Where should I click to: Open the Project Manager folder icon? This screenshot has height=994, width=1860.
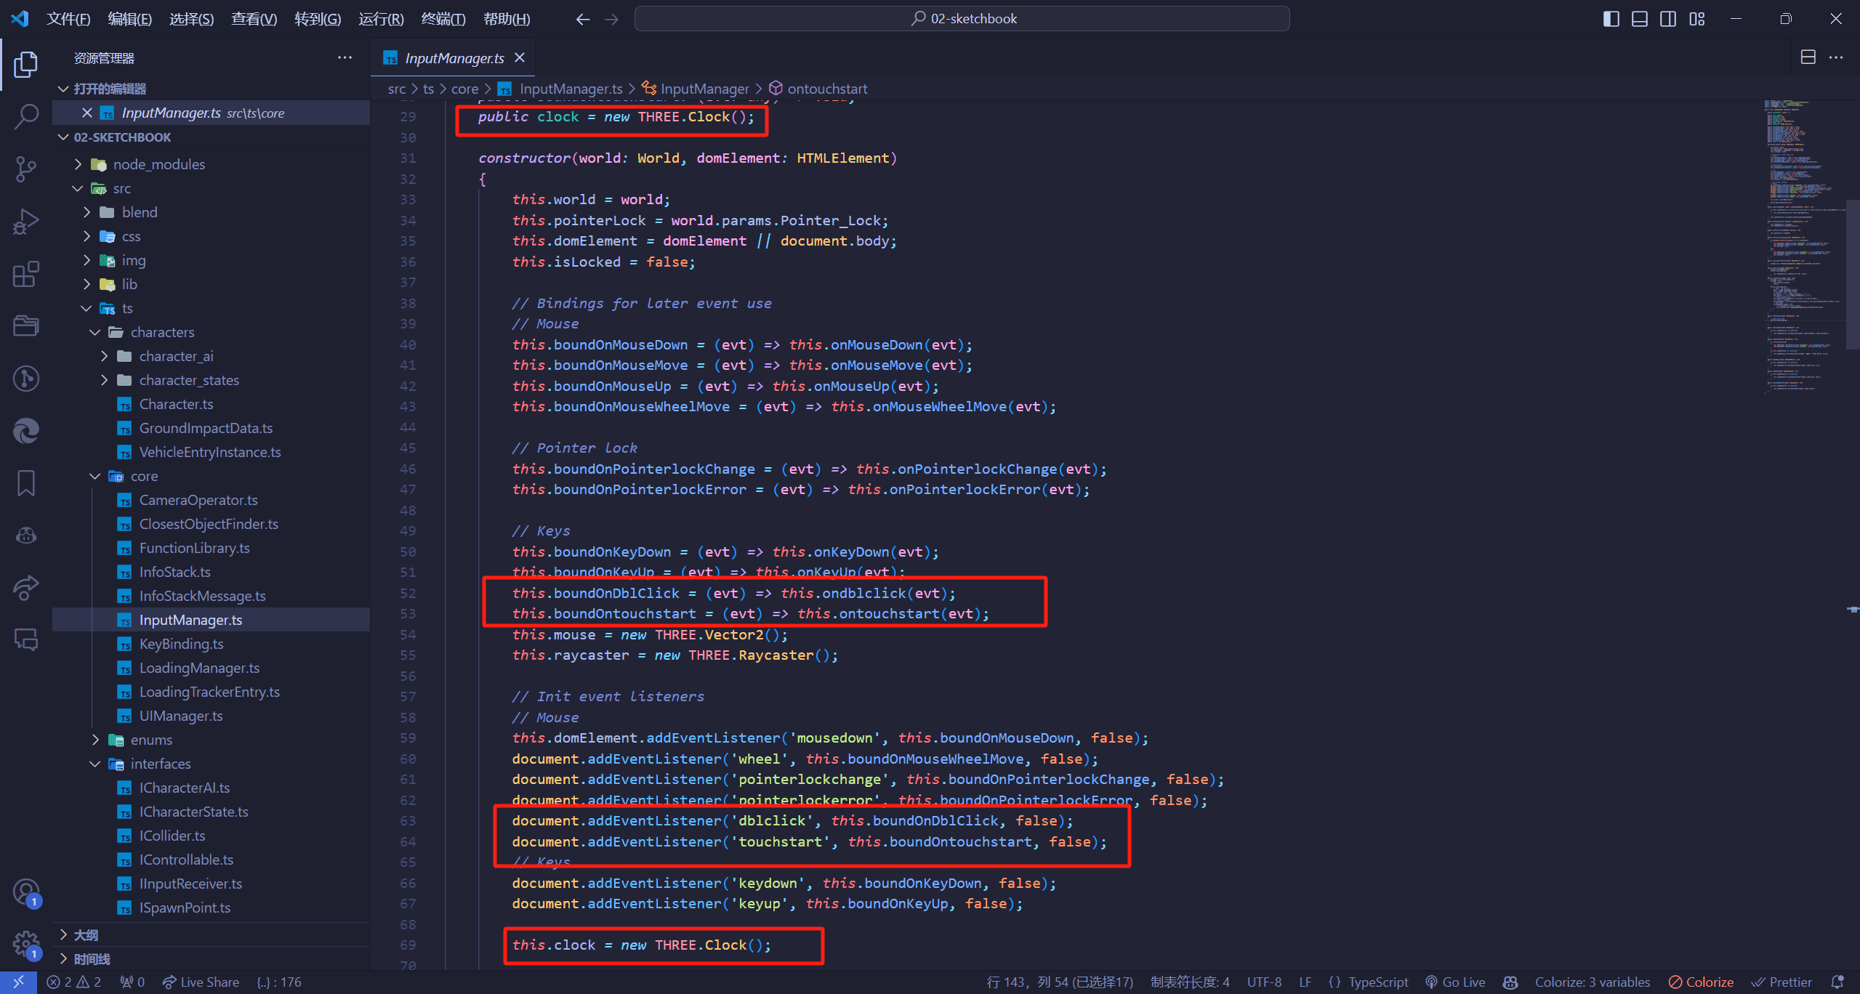click(26, 326)
